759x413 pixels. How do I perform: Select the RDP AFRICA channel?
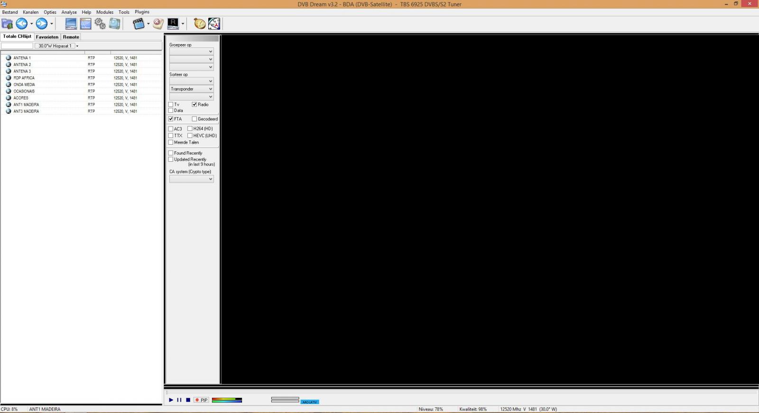pos(24,78)
